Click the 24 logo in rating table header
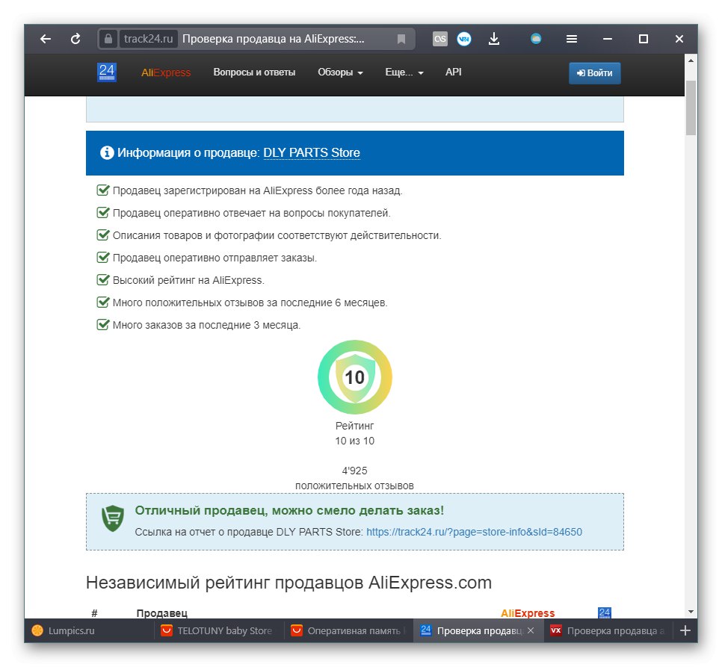The height and width of the screenshot is (667, 722). point(604,612)
